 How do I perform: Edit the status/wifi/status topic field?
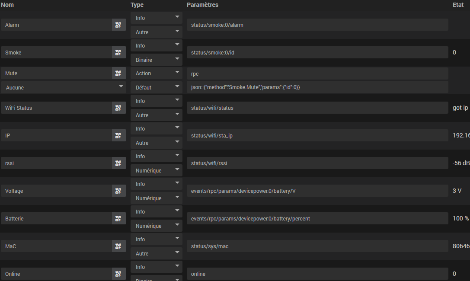(x=317, y=108)
